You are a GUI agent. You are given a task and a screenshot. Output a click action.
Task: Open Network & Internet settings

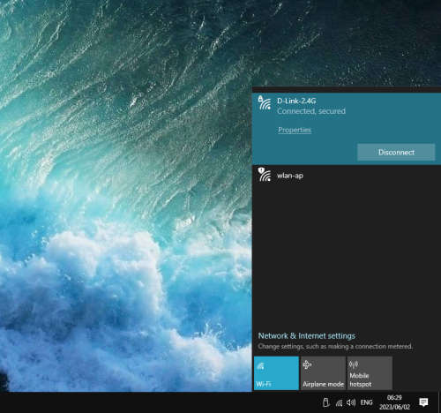coord(307,335)
